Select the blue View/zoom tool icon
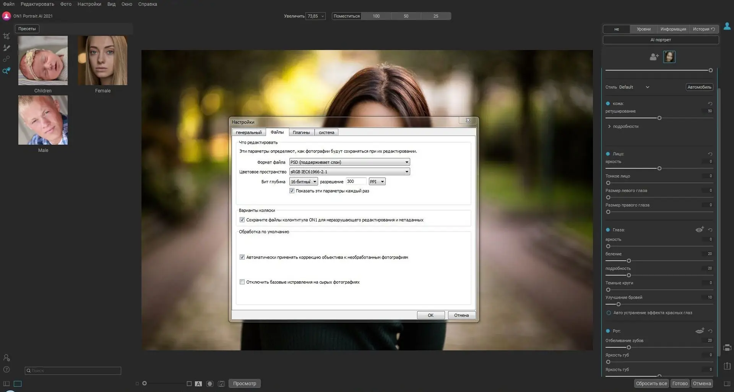This screenshot has width=734, height=392. pos(6,71)
